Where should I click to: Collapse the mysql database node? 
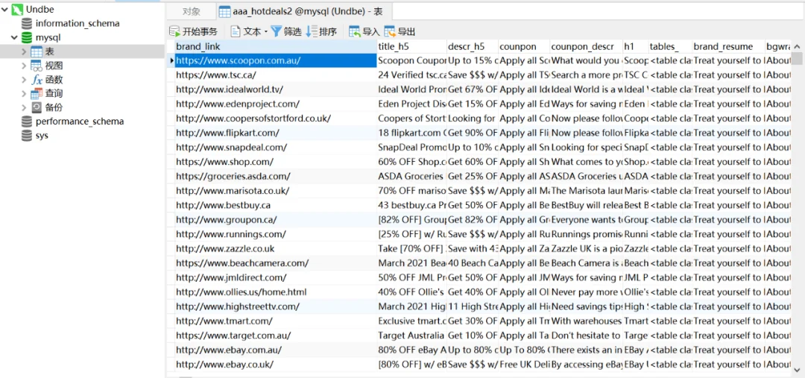[x=14, y=37]
